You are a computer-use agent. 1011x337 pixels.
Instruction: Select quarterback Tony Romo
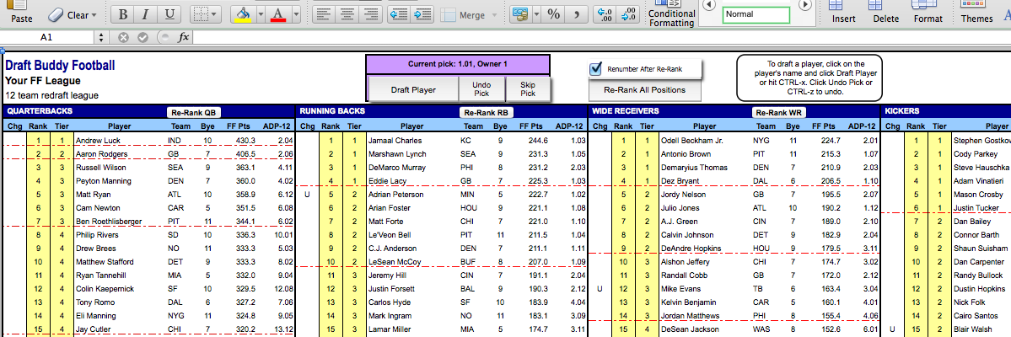(95, 302)
